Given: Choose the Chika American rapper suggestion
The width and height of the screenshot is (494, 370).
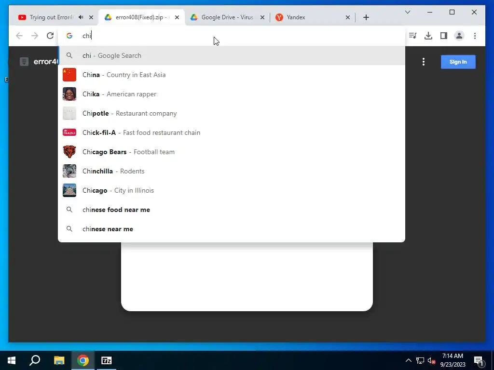Looking at the screenshot, I should tap(231, 94).
